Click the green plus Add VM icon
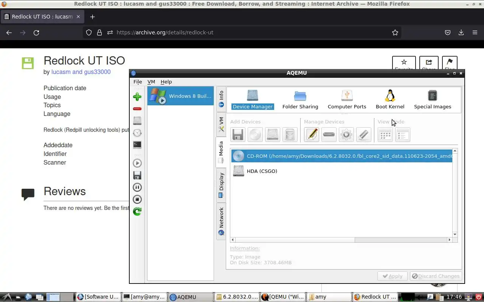Screen dimensions: 484x302 (137, 97)
